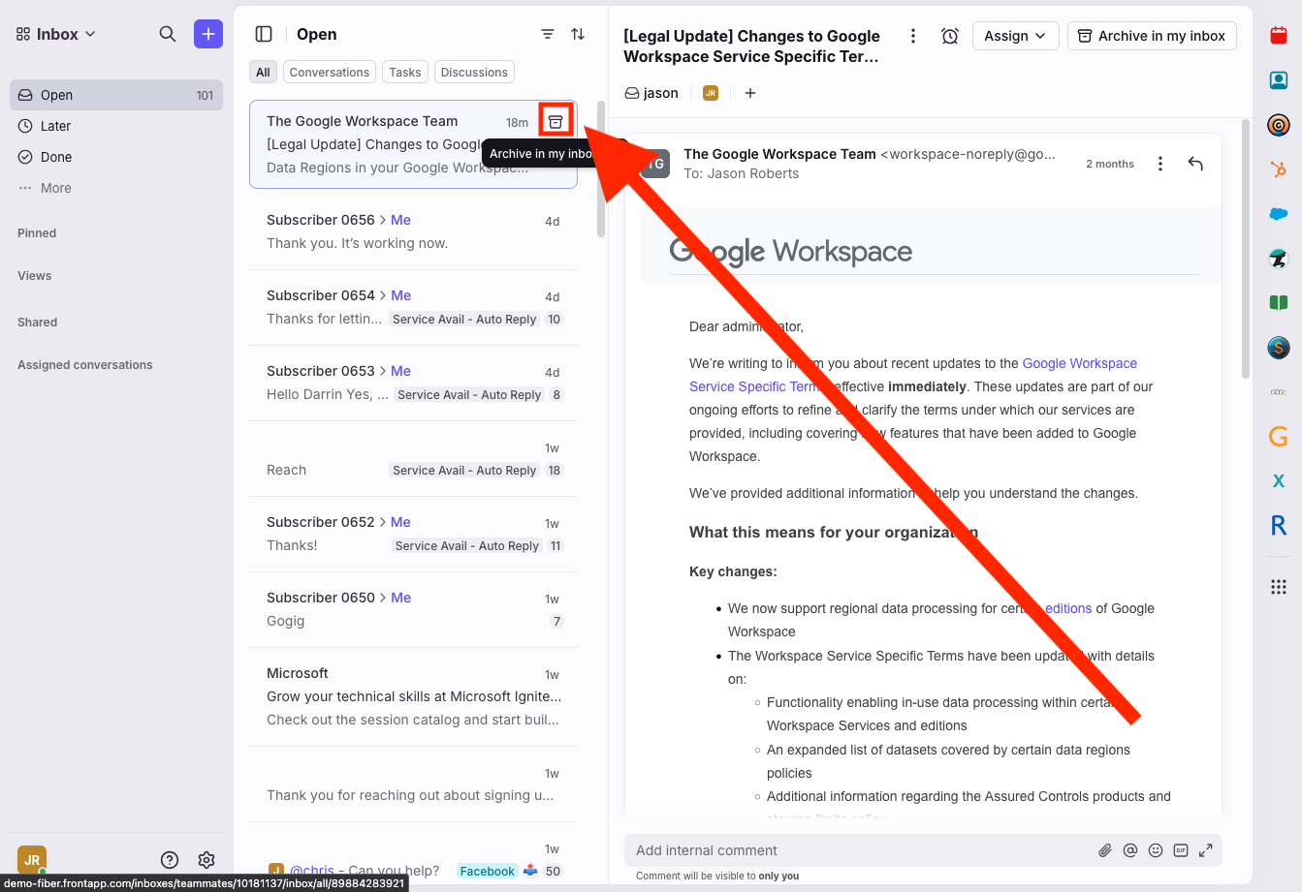Click the Add internal comment field

pos(853,850)
